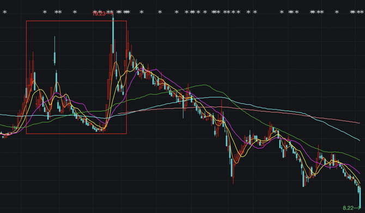Click the green 8.22 low price label
This screenshot has height=213, width=365.
[348, 208]
